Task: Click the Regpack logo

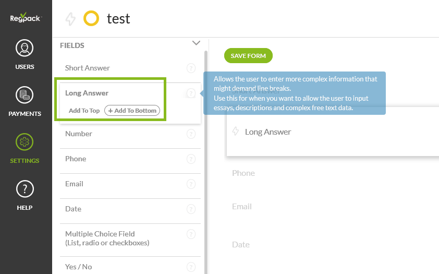Action: pos(26,18)
